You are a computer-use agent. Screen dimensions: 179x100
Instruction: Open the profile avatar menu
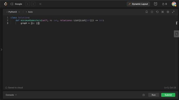click(174, 4)
